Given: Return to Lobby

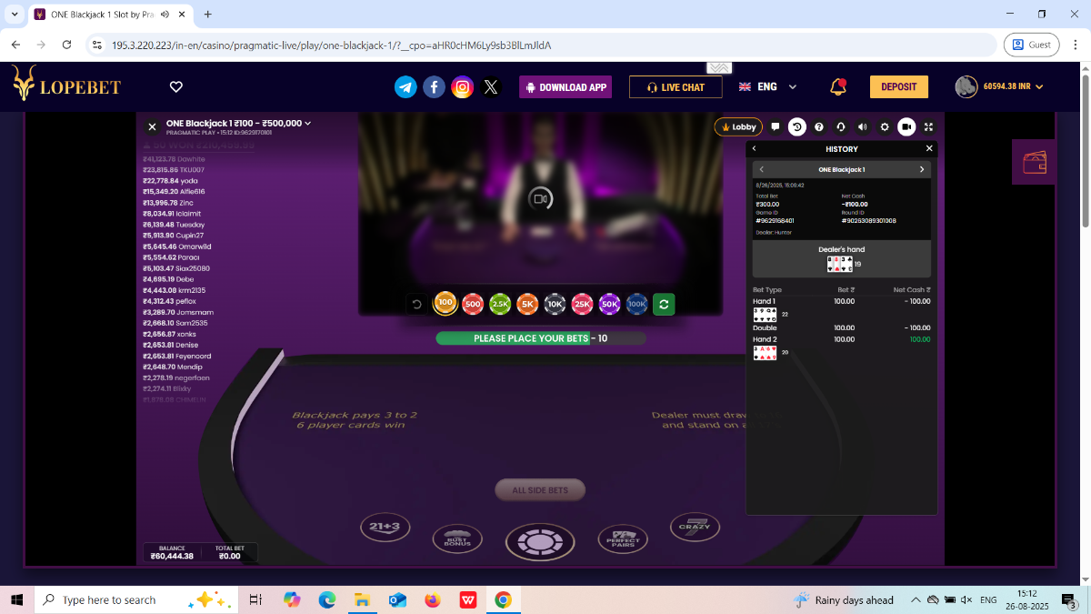Looking at the screenshot, I should pos(738,127).
